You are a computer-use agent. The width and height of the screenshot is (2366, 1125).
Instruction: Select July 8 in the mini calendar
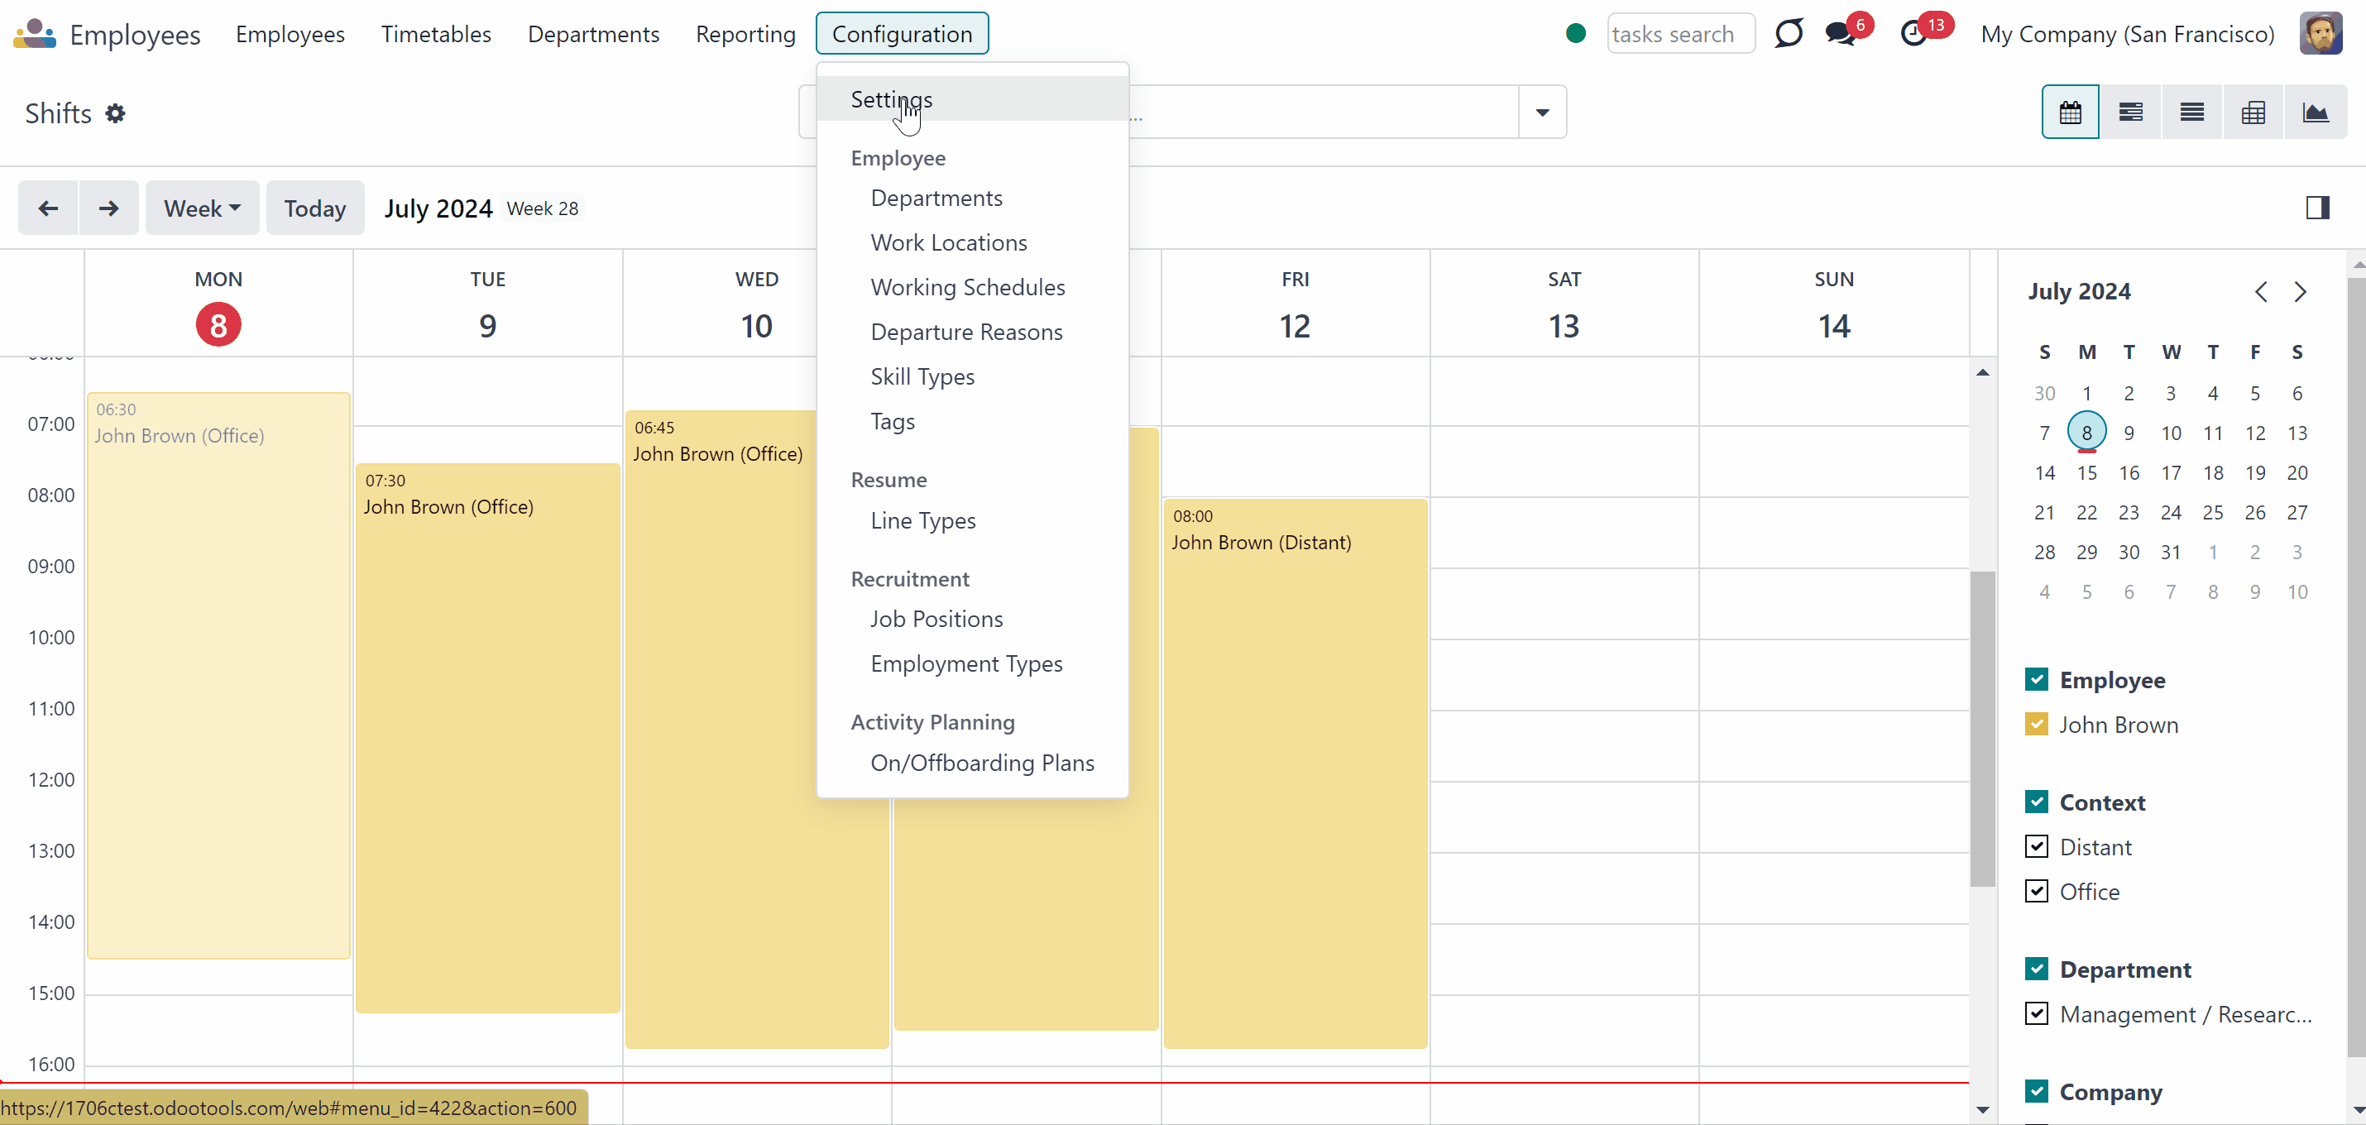coord(2086,433)
